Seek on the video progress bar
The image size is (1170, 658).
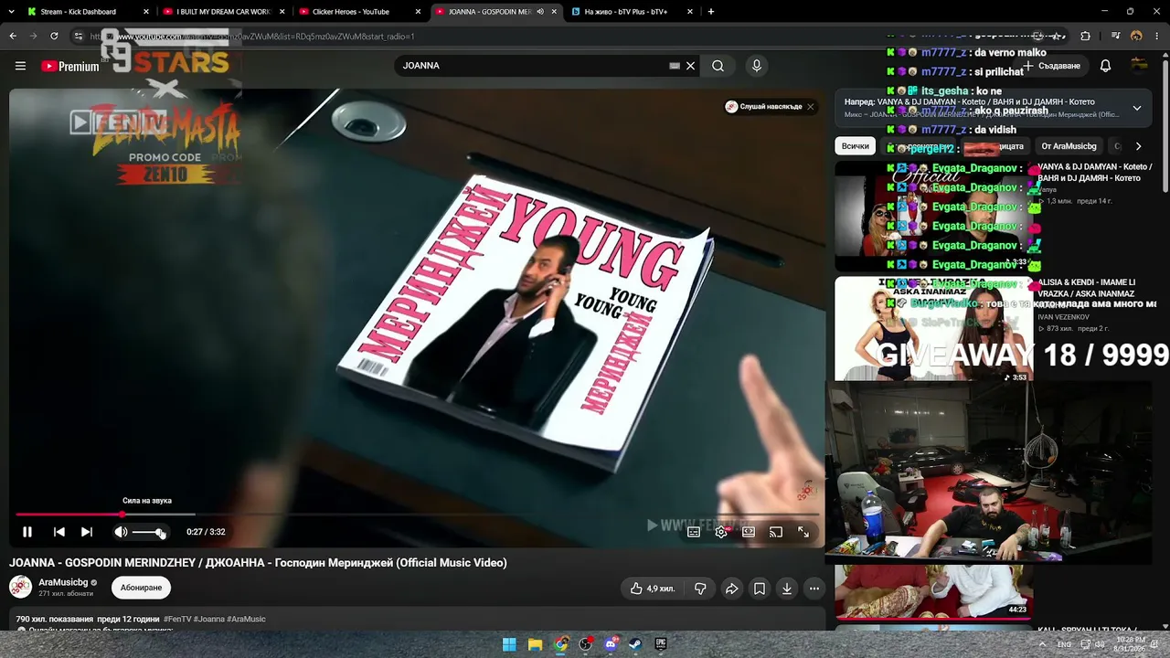417,515
